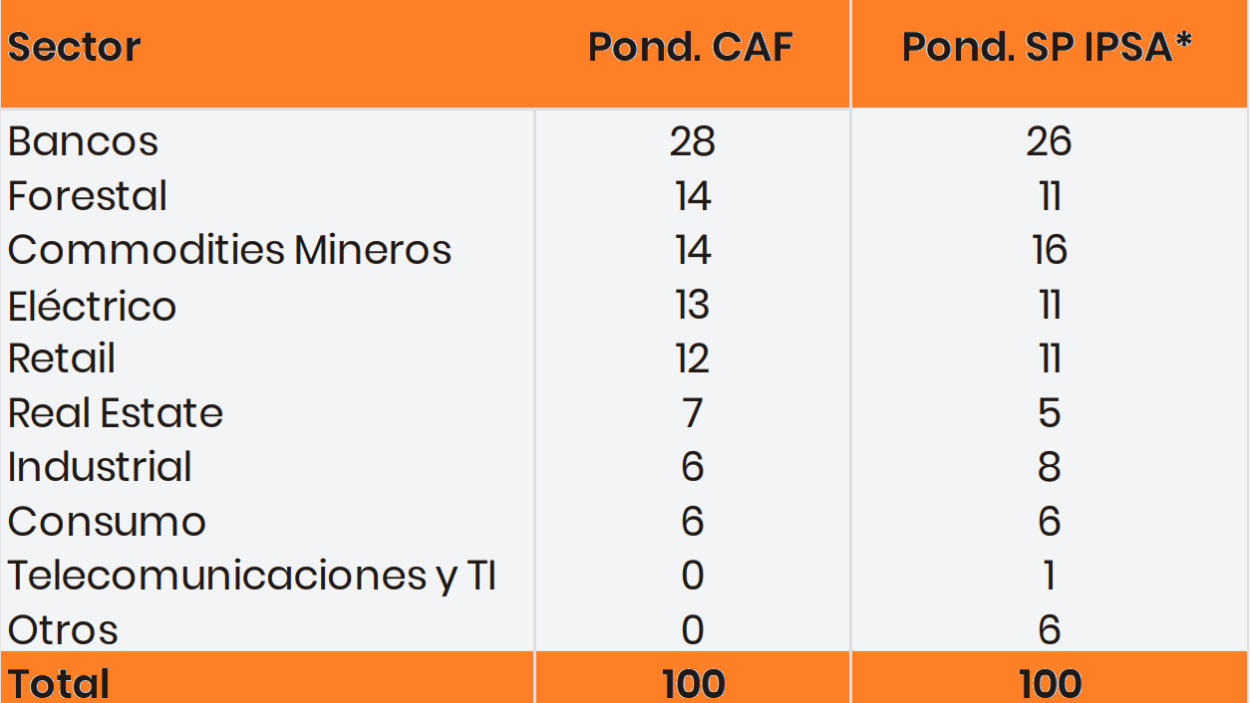Select the "Bancos" row label

[x=83, y=142]
